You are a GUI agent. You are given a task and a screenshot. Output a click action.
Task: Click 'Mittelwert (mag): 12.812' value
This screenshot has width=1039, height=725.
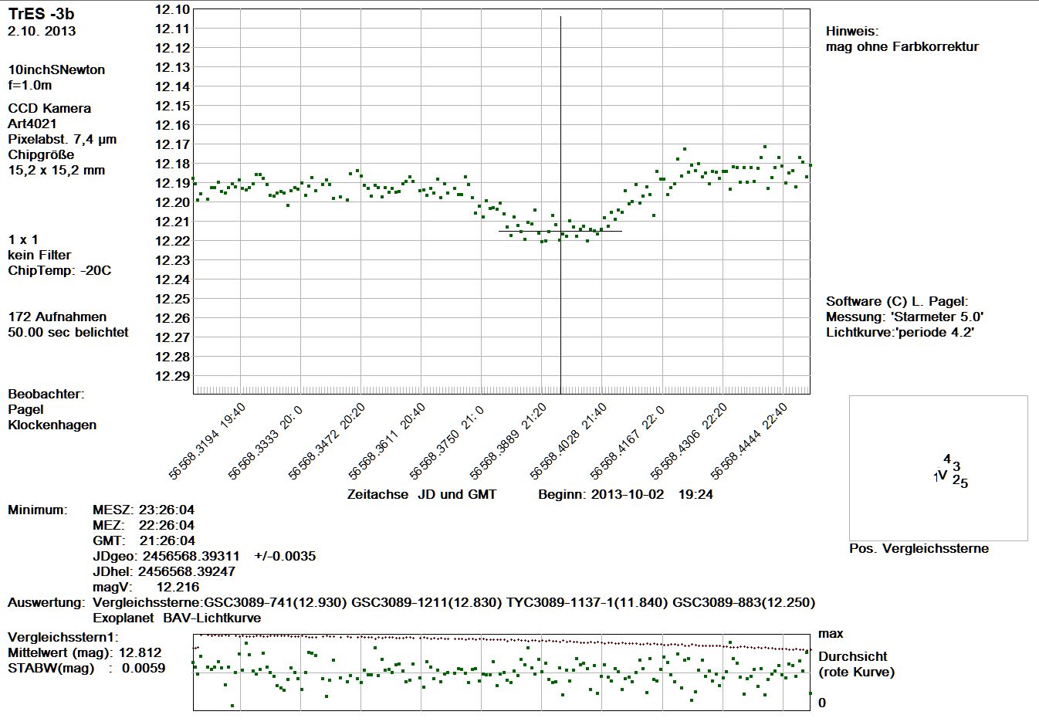coord(85,652)
